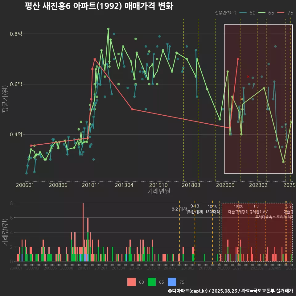Click the 75 legend line marker at top right

281,12
